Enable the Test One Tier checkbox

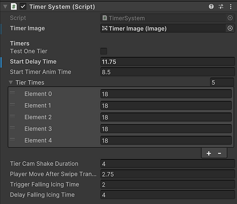pyautogui.click(x=103, y=51)
